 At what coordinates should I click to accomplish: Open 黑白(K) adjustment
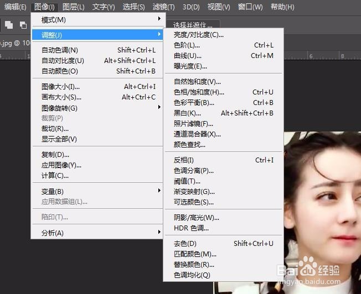(x=223, y=113)
